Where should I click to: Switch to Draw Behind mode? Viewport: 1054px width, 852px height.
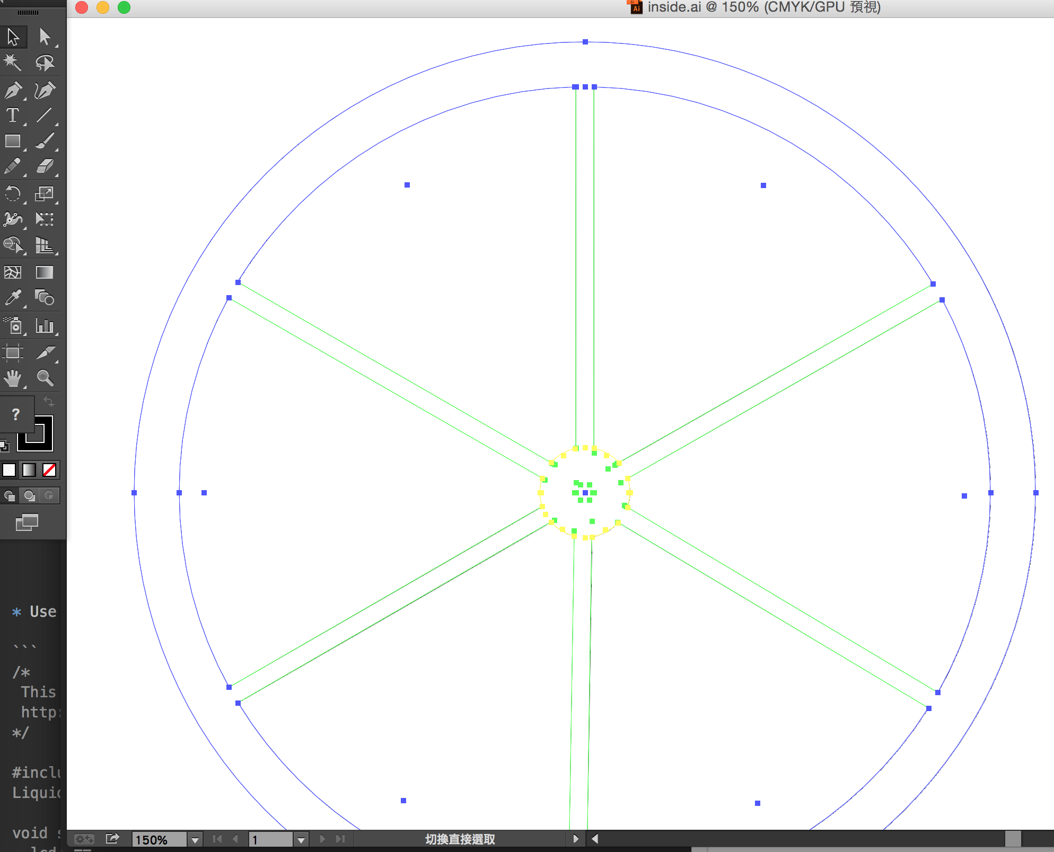coord(29,495)
